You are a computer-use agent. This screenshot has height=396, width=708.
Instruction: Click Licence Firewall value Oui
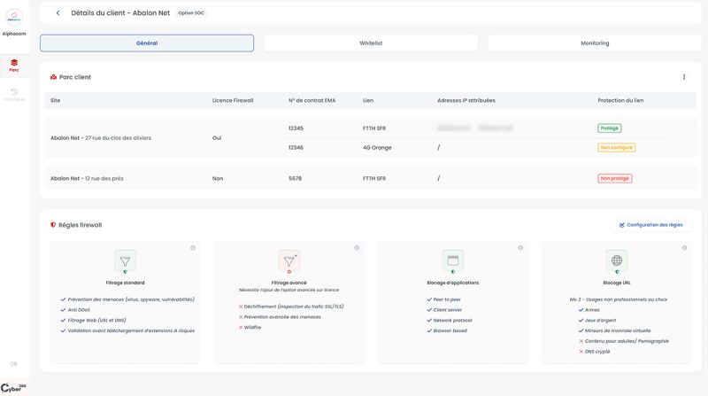217,138
